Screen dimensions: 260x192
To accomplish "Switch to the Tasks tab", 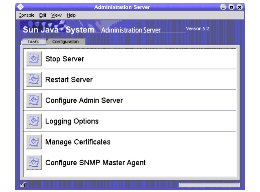I will (33, 42).
